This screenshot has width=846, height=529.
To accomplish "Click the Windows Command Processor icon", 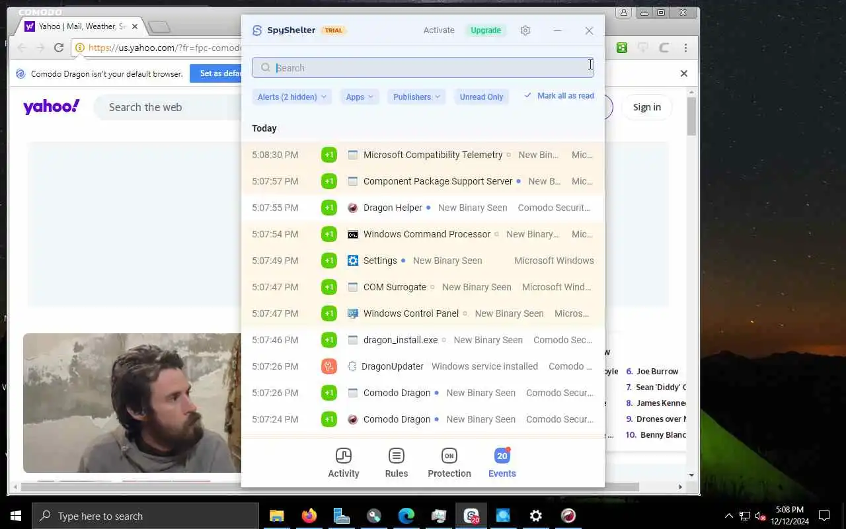I will pos(353,234).
